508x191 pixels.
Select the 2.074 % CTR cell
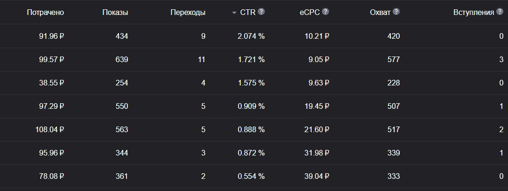coord(251,36)
